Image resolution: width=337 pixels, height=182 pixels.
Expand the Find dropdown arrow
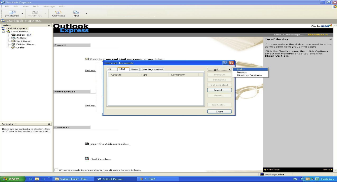point(87,14)
